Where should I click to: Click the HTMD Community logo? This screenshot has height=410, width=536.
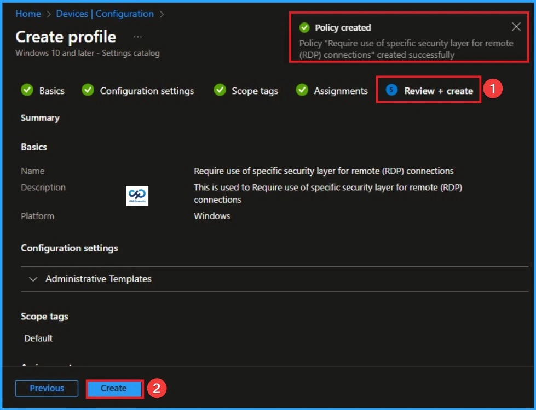pos(137,196)
